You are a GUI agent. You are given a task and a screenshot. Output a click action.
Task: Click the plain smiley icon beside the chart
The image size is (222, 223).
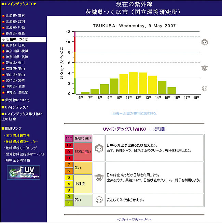coord(204,88)
